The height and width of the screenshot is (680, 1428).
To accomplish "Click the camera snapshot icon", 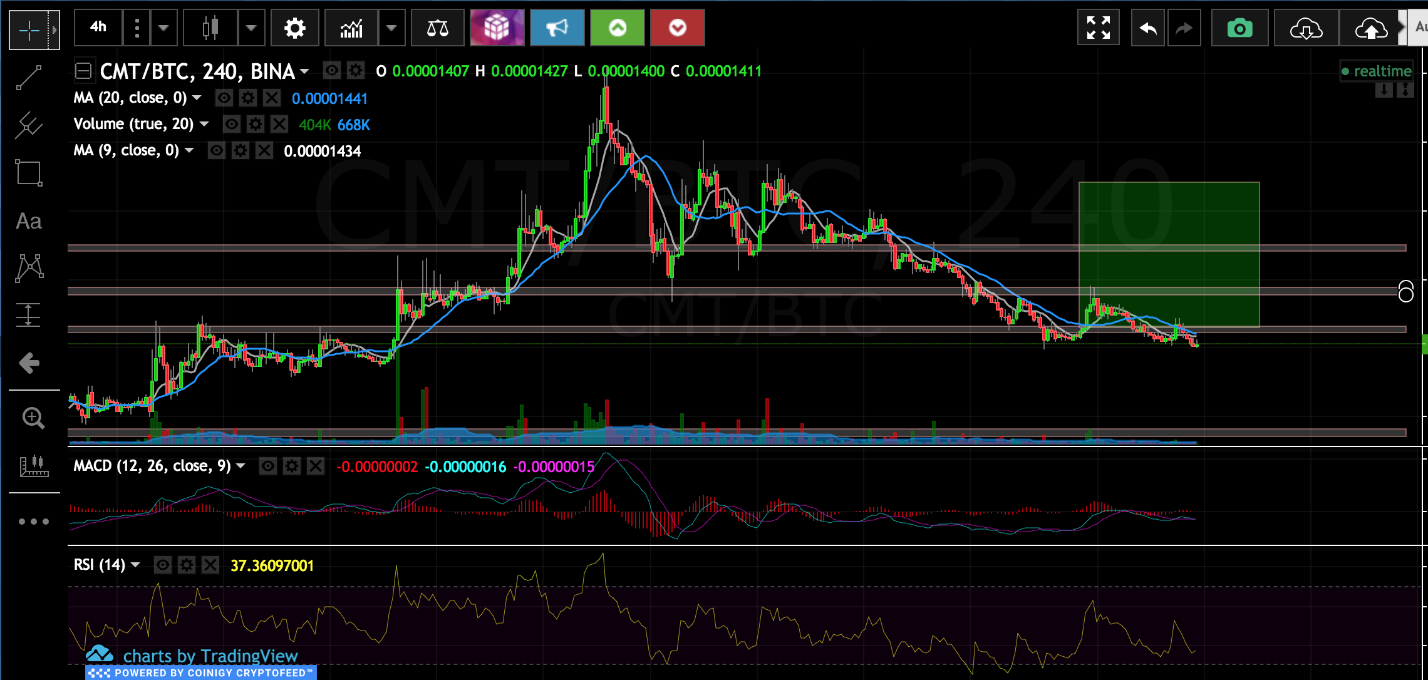I will point(1239,28).
